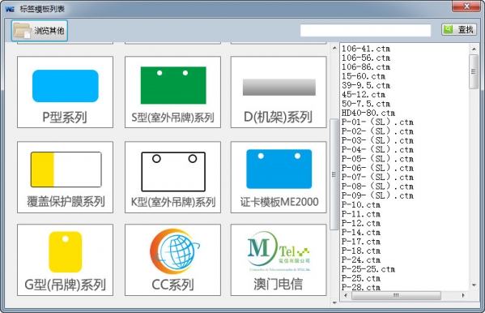Viewport: 485px width, 313px height.
Task: Select file P-05-(SL).ctm
Action: 377,159
